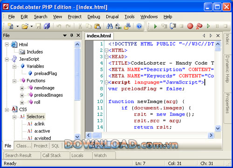This screenshot has height=168, width=233.
Task: Click the New file toolbar icon
Action: tap(10, 26)
